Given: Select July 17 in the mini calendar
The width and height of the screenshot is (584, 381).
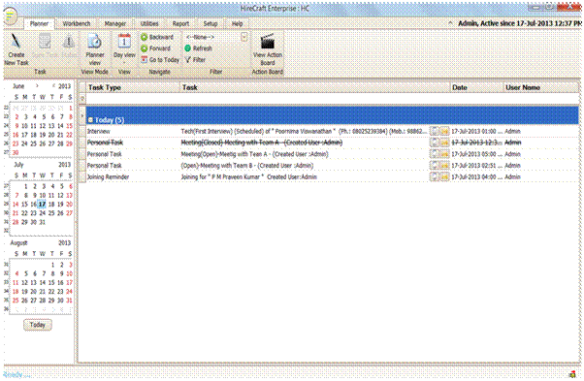Looking at the screenshot, I should point(42,205).
